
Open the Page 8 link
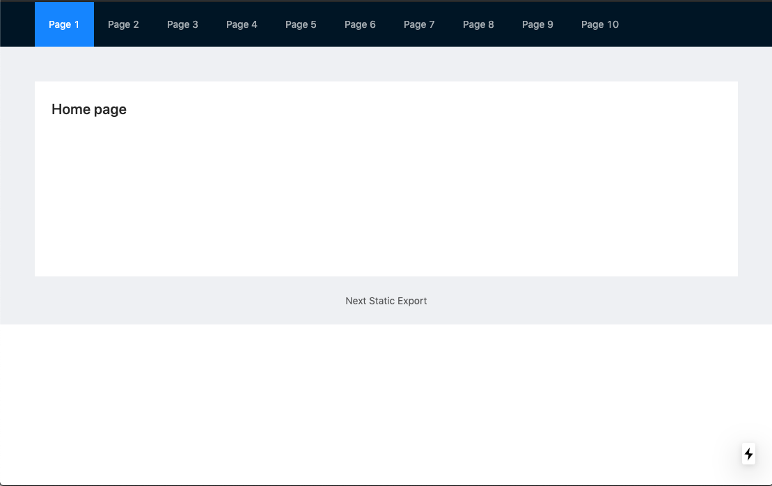[x=478, y=24]
